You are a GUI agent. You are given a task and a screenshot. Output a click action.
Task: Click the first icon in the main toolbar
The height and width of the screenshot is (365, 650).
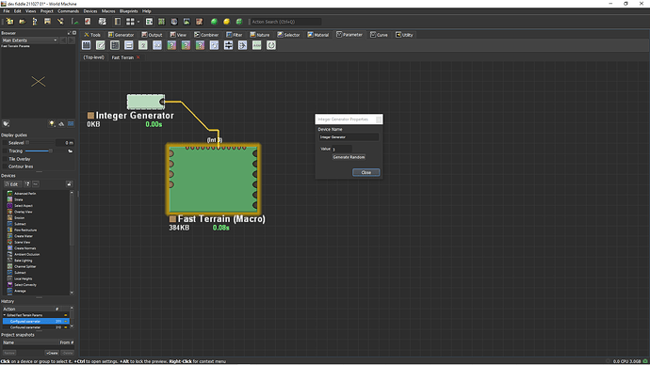coord(9,22)
